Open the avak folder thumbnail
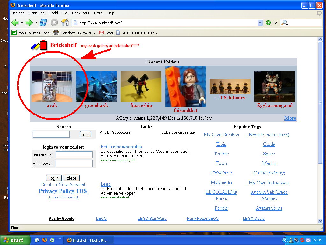This screenshot has width=326, height=245. (x=52, y=87)
